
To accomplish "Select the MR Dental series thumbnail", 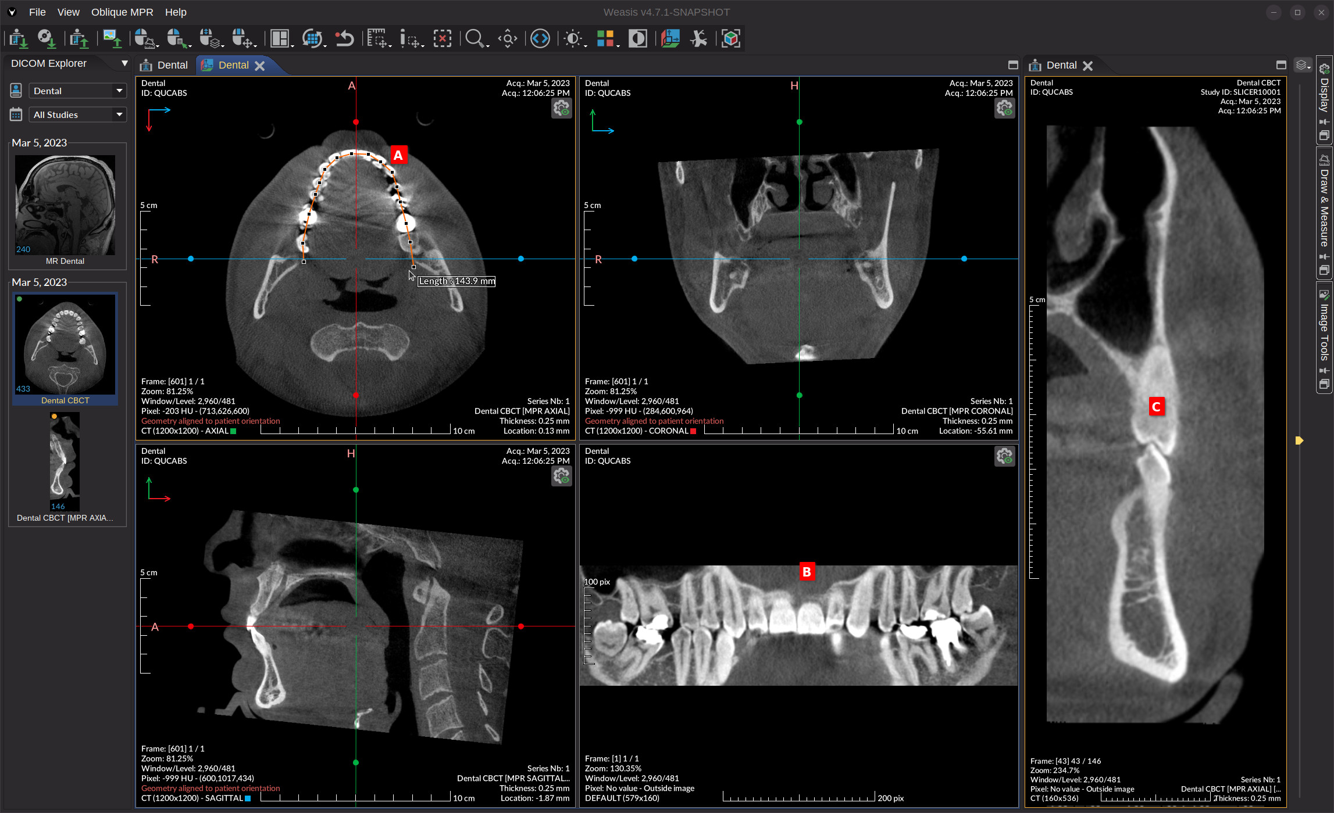I will coord(65,205).
